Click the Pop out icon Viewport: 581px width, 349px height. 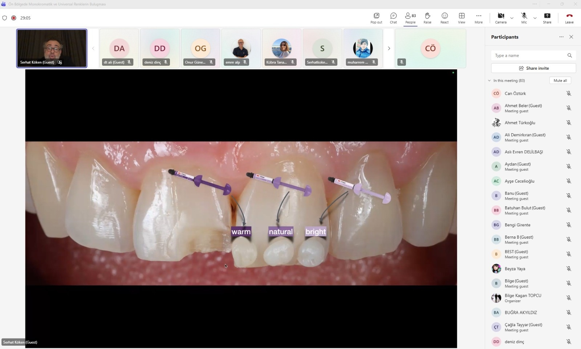(x=376, y=18)
